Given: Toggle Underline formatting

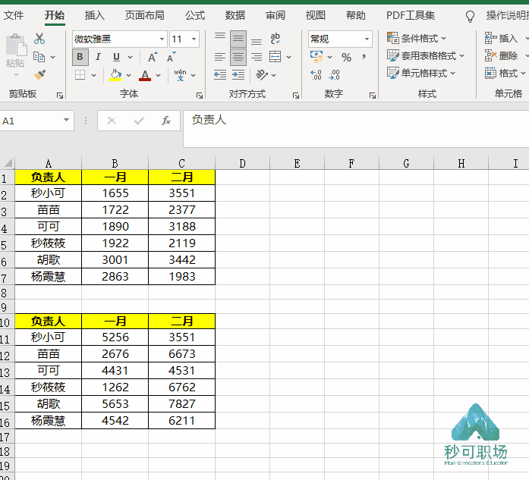Looking at the screenshot, I should point(116,57).
